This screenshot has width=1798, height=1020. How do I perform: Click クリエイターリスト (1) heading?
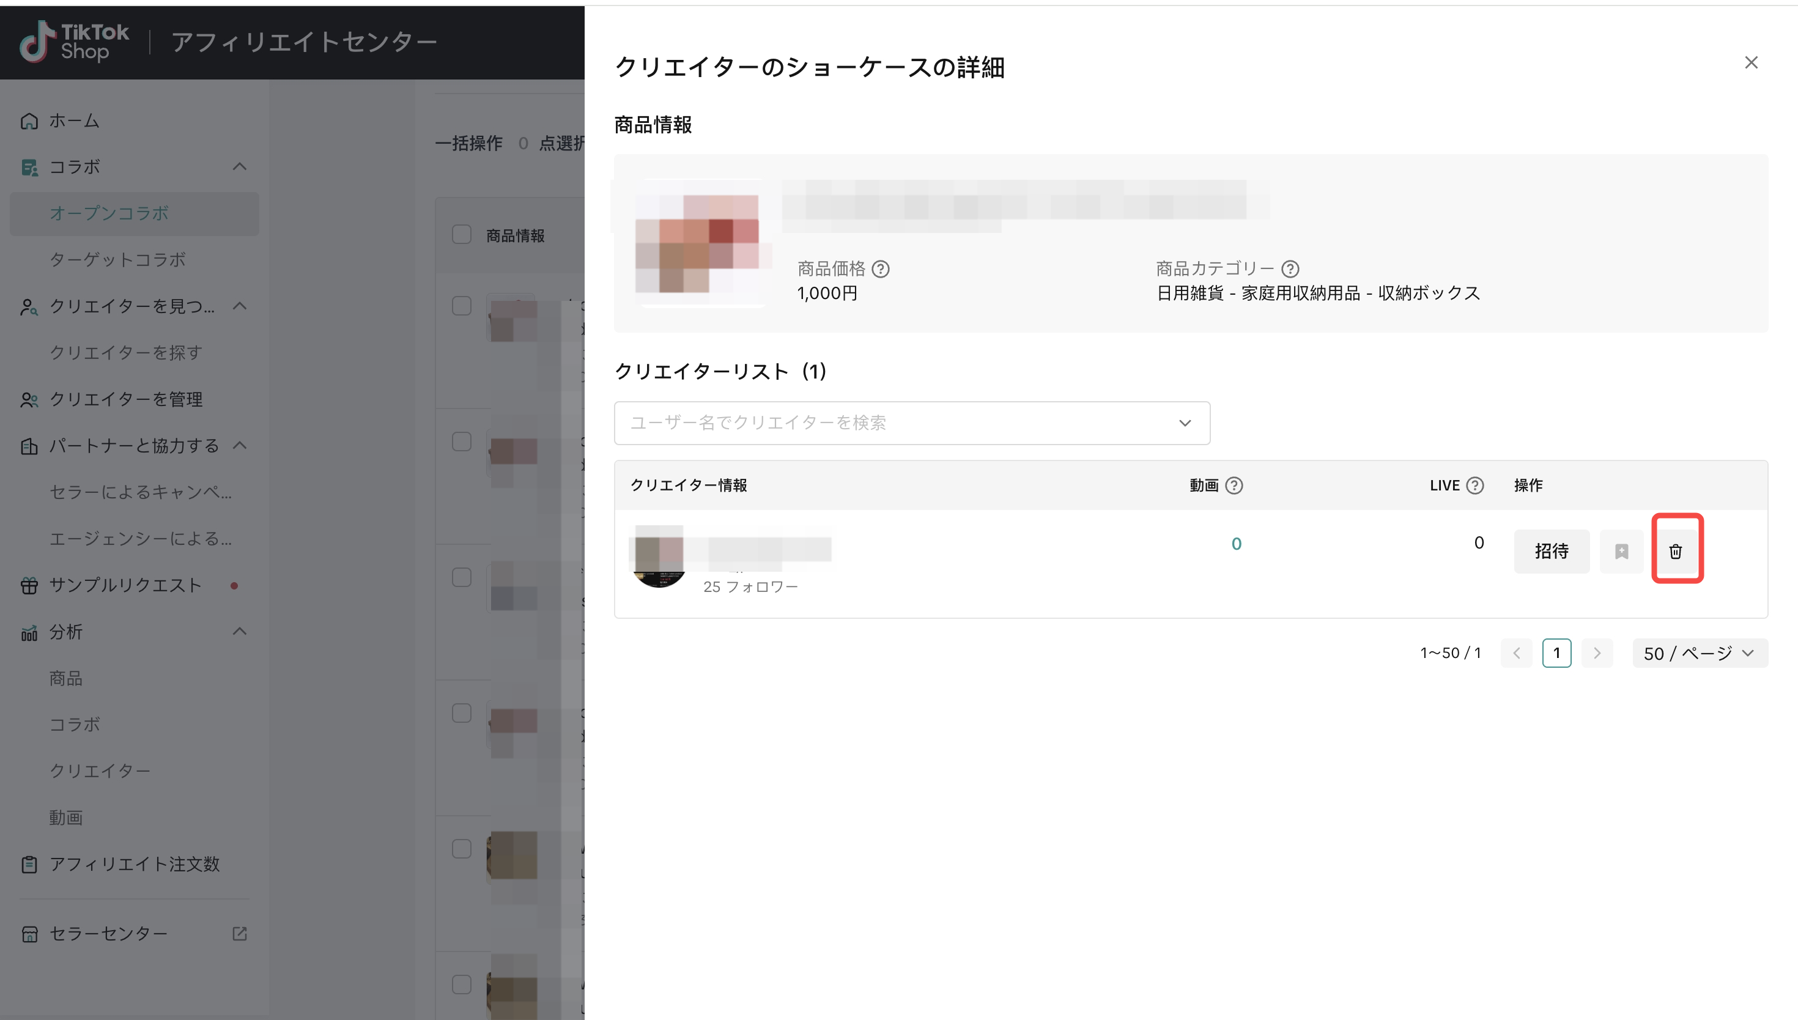coord(721,372)
